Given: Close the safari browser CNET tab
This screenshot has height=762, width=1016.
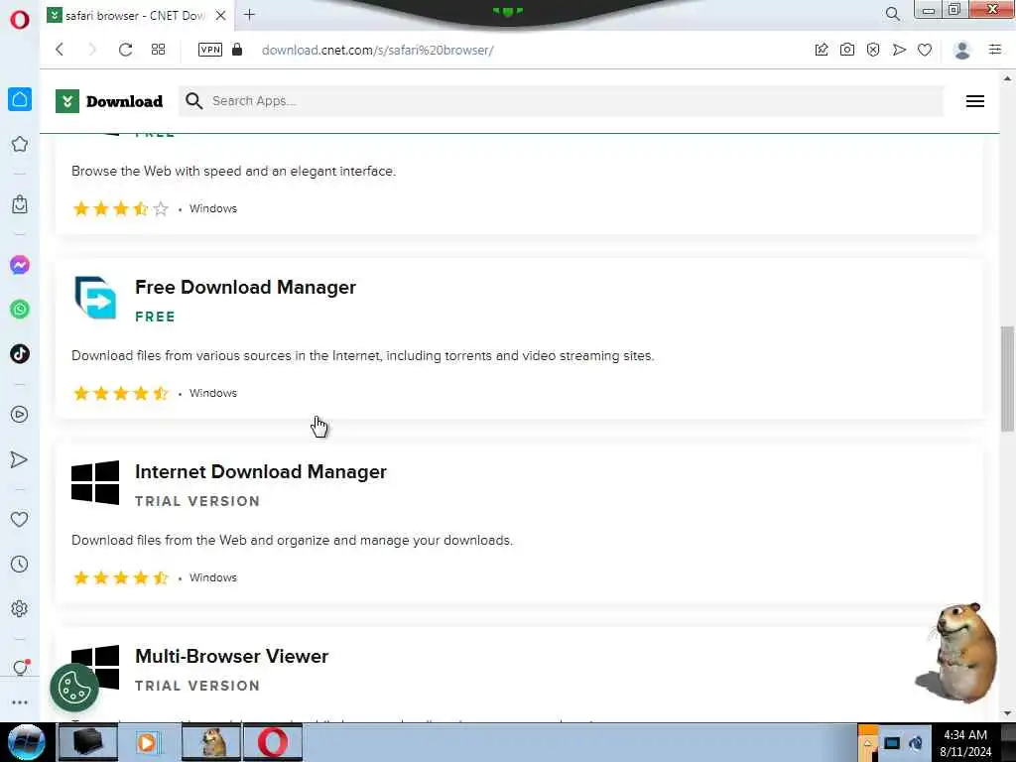Looking at the screenshot, I should (x=220, y=15).
